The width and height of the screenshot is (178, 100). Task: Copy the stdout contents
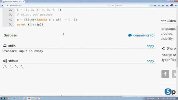150,61
